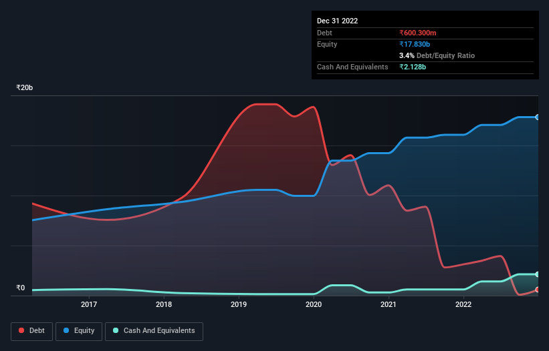
Task: Click the 2021 x-axis label
Action: coord(389,304)
